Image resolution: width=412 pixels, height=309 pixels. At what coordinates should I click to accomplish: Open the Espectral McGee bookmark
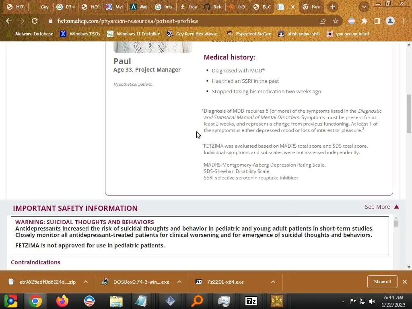[249, 34]
